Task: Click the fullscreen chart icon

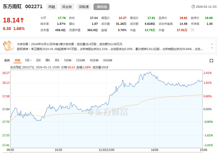Action: click(211, 61)
